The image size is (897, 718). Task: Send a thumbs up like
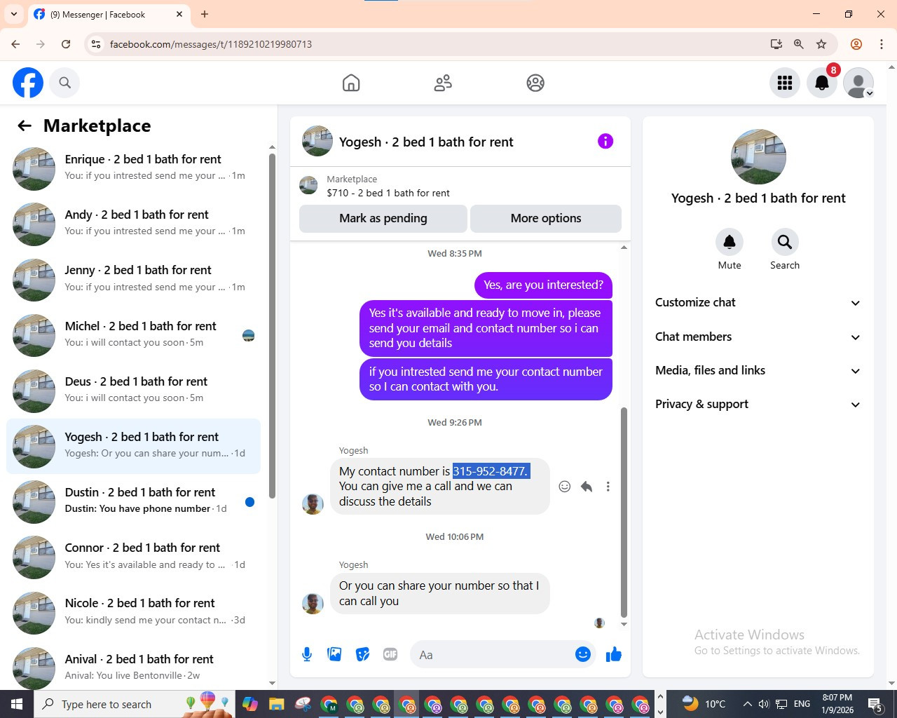(x=614, y=654)
